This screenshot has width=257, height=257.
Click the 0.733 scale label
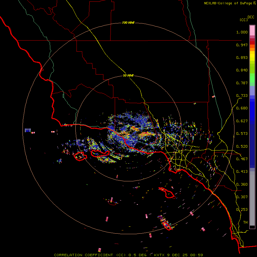point(242,96)
